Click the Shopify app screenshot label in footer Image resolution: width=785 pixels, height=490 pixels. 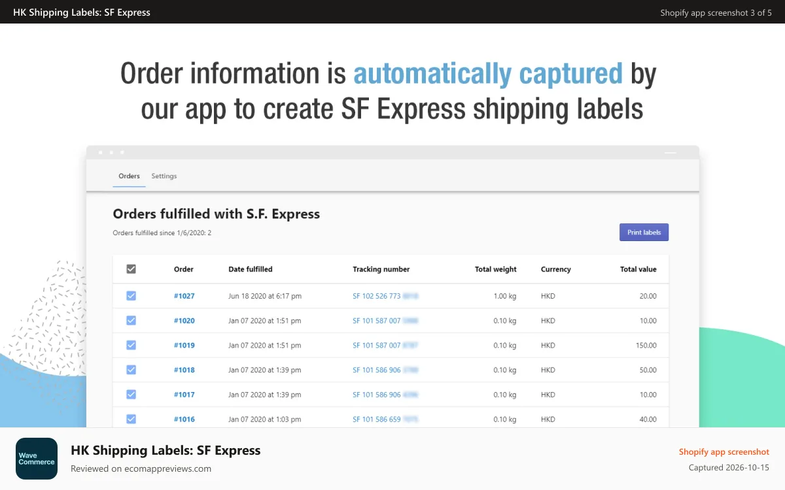[x=724, y=452]
